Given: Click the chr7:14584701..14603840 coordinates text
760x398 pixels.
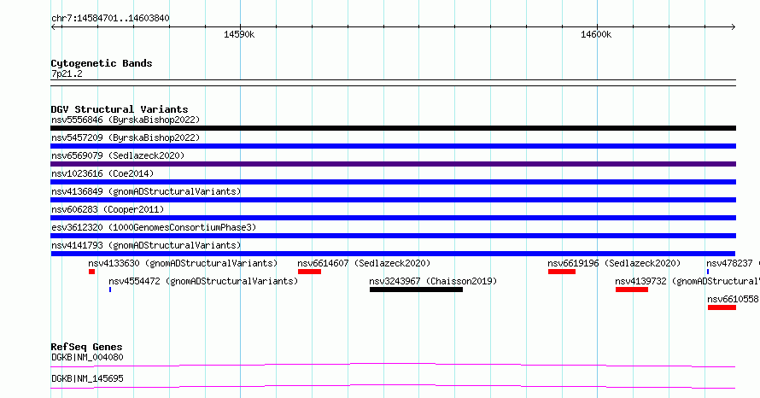Looking at the screenshot, I should [x=110, y=18].
